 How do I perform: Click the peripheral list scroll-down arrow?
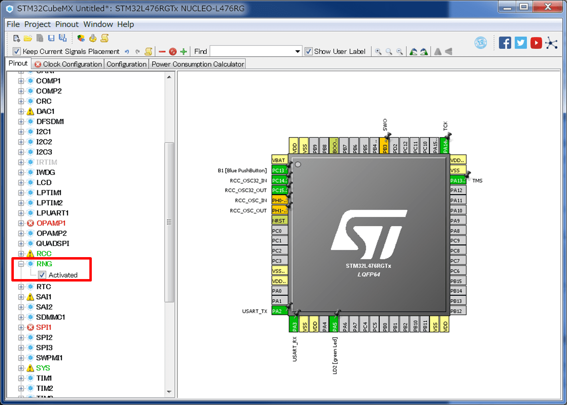coord(169,392)
